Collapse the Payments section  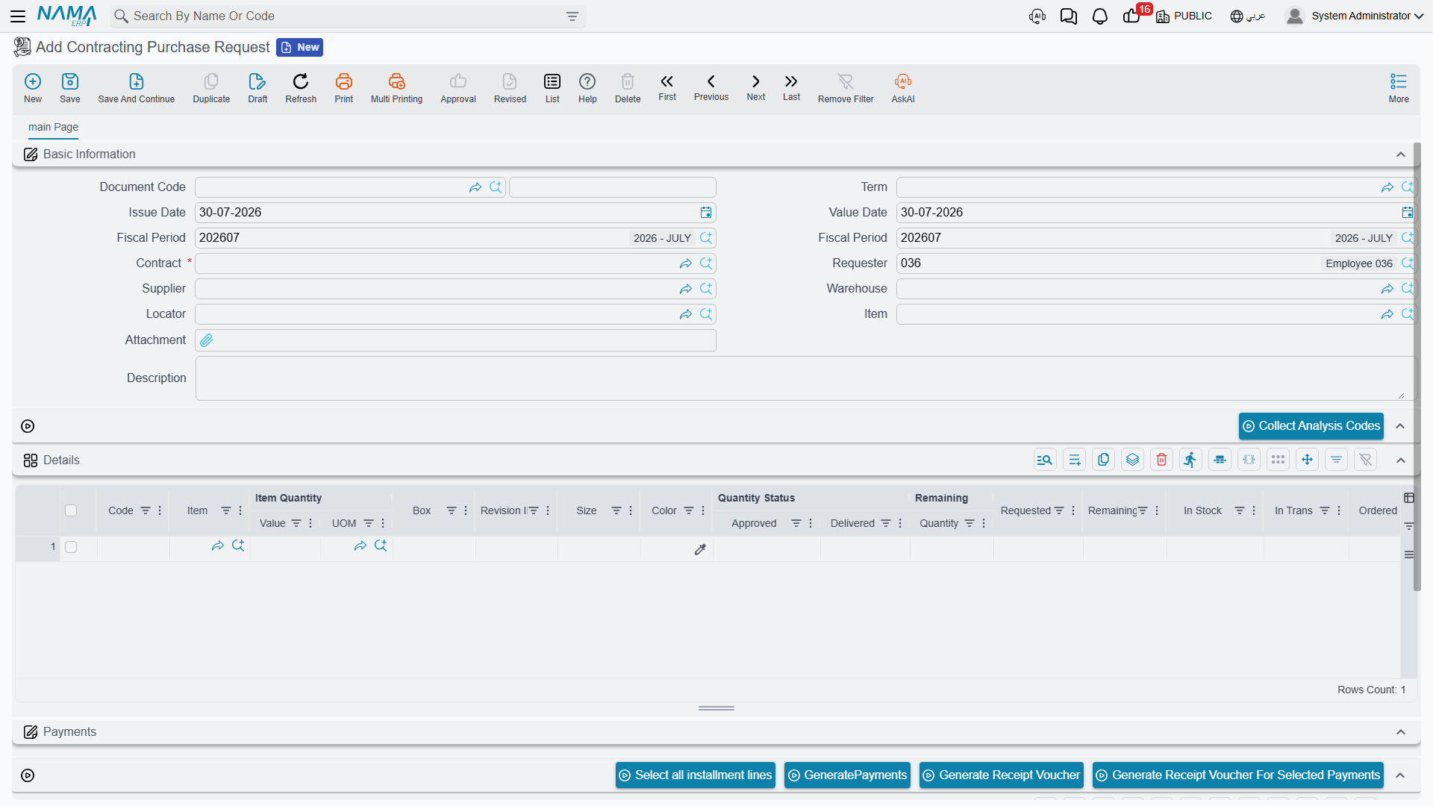coord(1401,732)
